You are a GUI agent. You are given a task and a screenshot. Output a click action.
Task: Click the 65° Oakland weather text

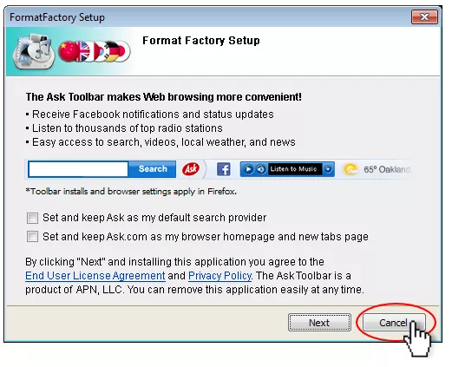(387, 169)
